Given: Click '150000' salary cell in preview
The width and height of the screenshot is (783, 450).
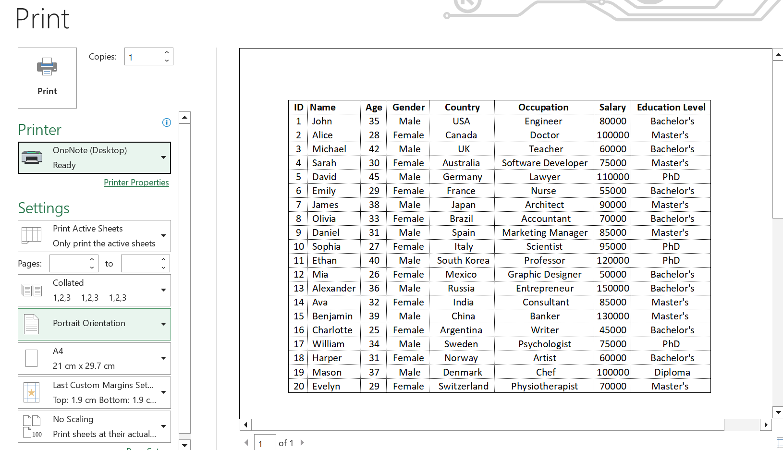Looking at the screenshot, I should (x=613, y=288).
